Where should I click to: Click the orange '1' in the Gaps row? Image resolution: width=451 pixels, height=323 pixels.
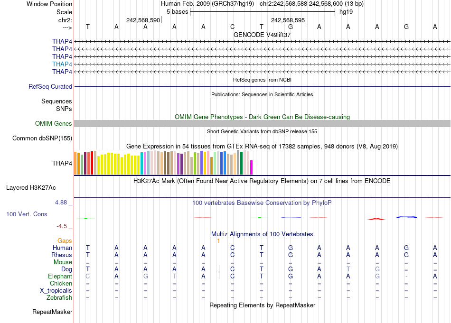pos(218,241)
